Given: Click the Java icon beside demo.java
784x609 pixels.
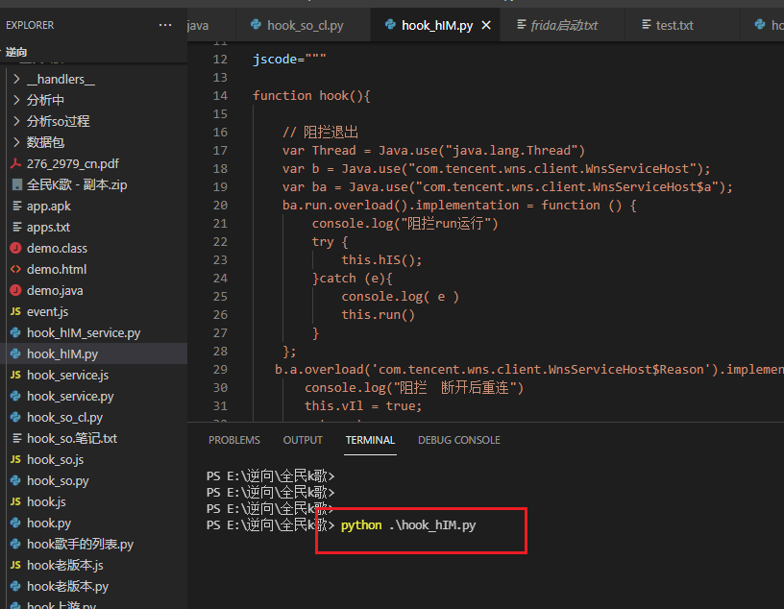Looking at the screenshot, I should point(16,290).
